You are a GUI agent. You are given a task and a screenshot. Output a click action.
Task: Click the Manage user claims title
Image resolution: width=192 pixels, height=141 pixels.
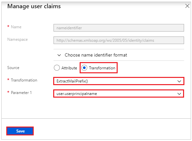click(34, 6)
